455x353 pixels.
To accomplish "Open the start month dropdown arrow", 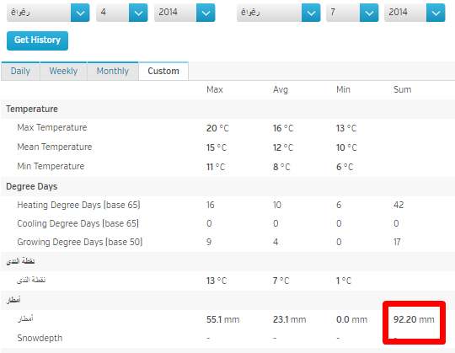I will point(80,13).
